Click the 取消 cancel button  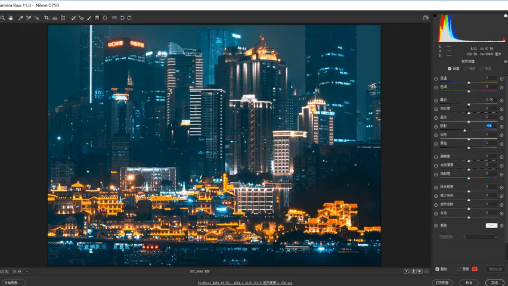tap(469, 283)
